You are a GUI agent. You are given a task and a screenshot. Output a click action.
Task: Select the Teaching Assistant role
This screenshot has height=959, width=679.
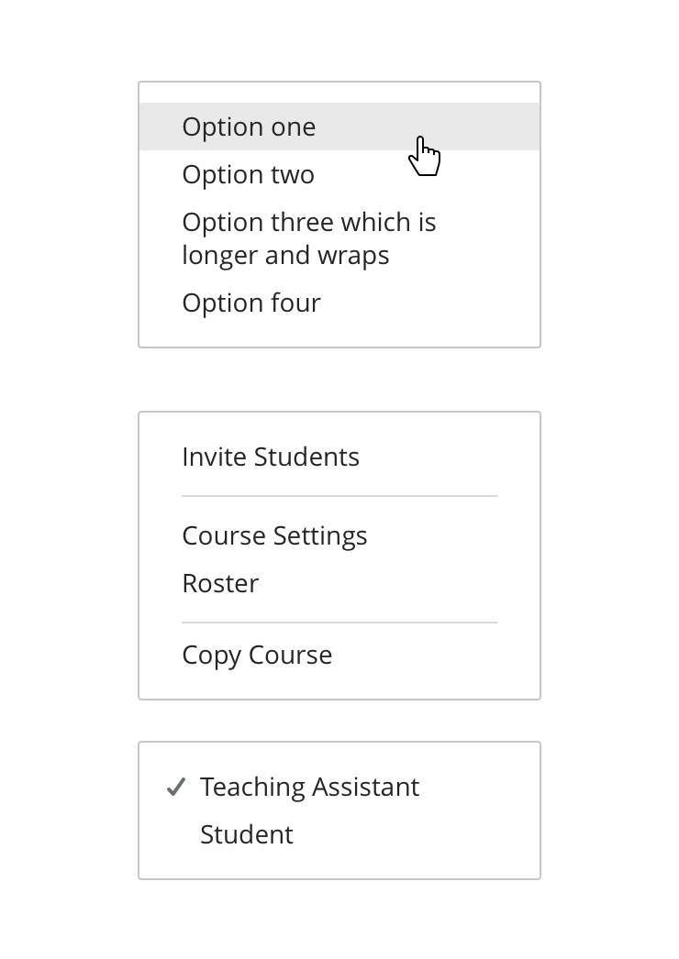click(x=309, y=787)
